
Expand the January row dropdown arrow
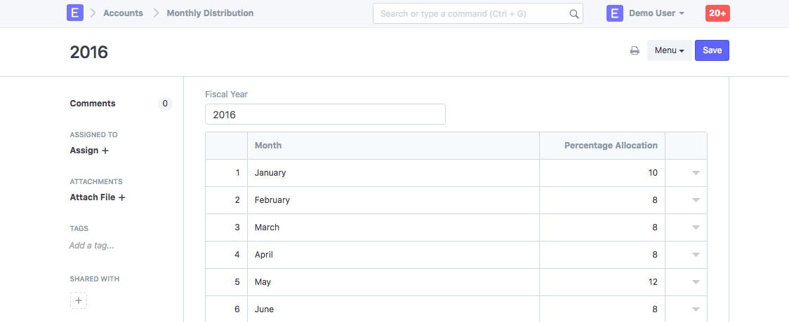coord(696,173)
